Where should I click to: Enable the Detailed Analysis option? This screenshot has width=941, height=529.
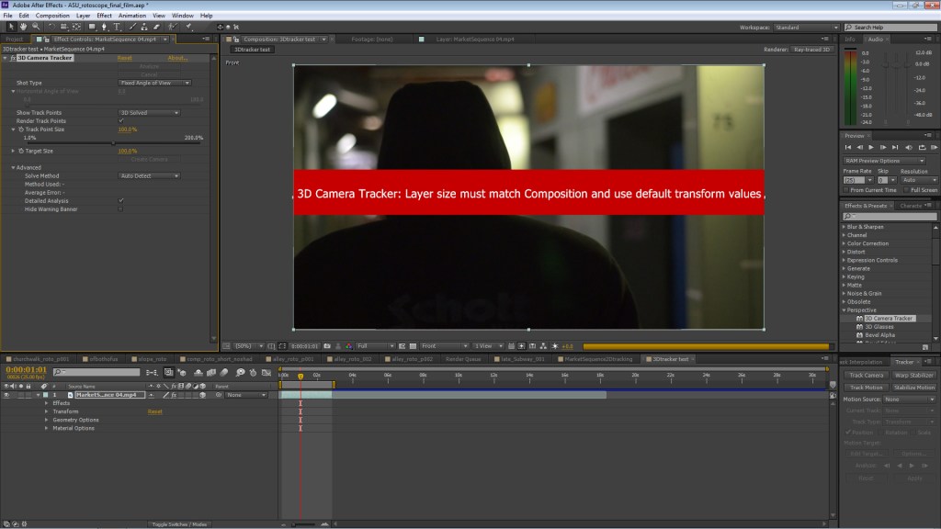(x=120, y=201)
